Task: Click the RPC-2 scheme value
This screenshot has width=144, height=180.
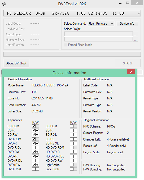Action: tap(111, 126)
